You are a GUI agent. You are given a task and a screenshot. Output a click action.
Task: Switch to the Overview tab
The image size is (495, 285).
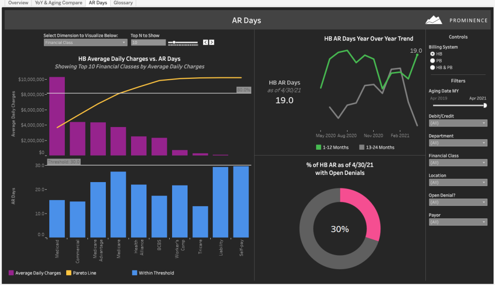tap(17, 2)
